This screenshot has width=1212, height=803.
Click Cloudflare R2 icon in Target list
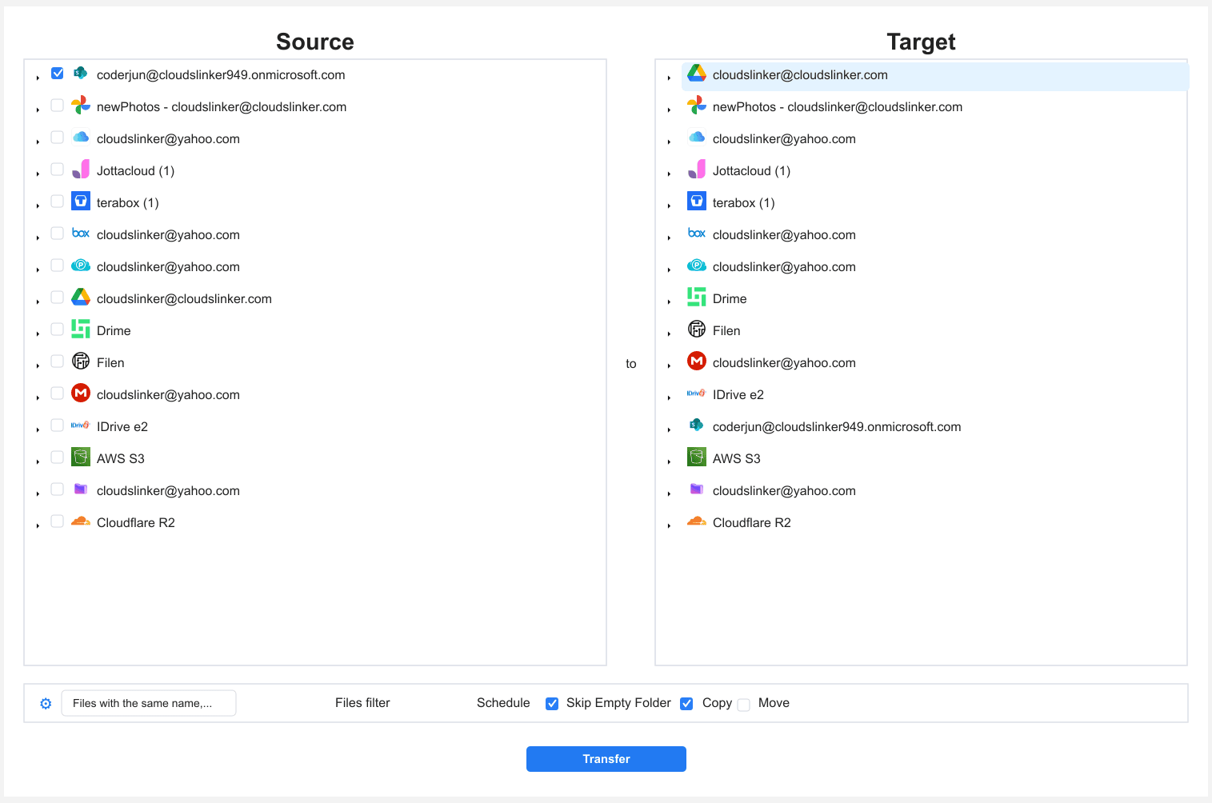point(697,521)
